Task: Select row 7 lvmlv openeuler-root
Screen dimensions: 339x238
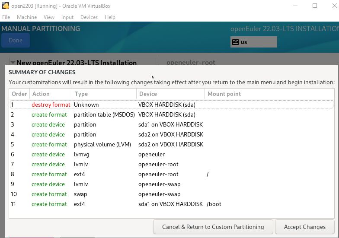Action: [171, 164]
